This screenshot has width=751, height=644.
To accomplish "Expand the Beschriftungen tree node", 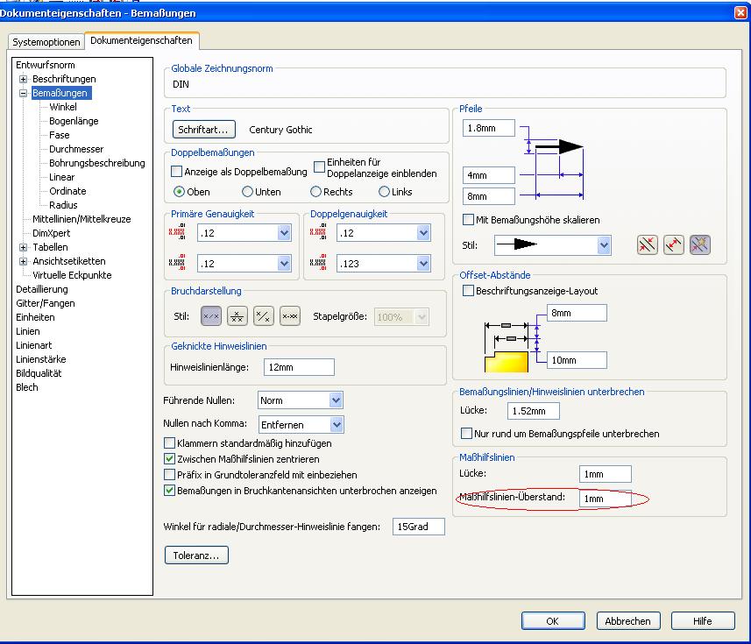I will click(x=24, y=79).
